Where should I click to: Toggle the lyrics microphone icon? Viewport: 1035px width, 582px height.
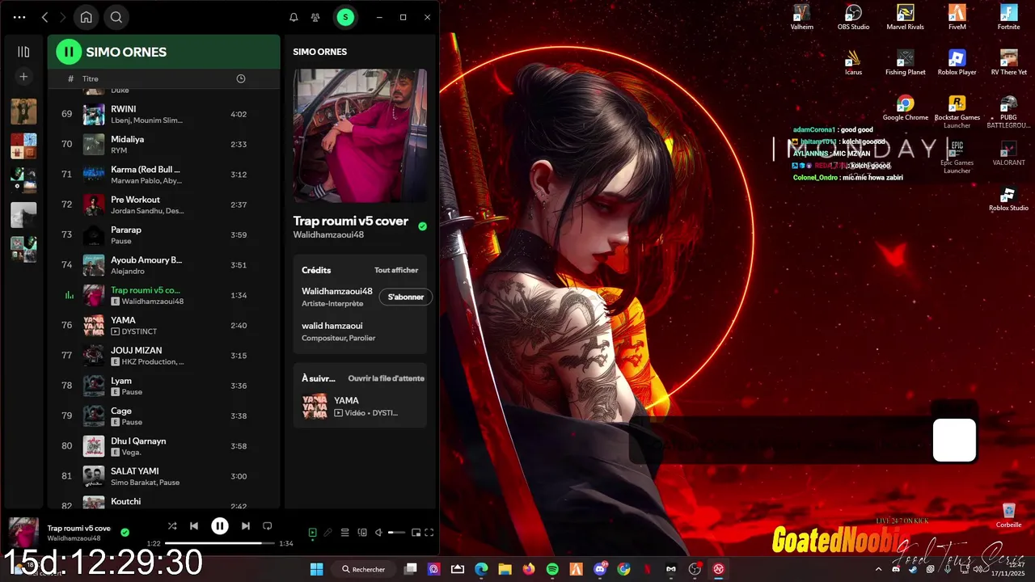click(327, 533)
